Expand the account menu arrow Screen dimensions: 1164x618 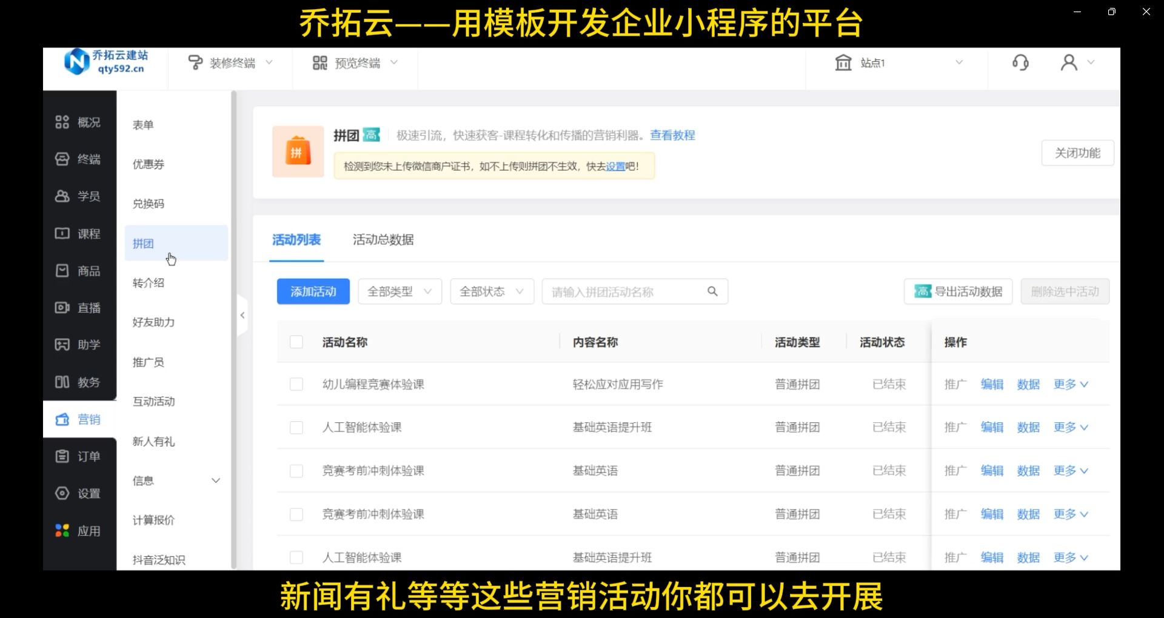coord(1091,62)
